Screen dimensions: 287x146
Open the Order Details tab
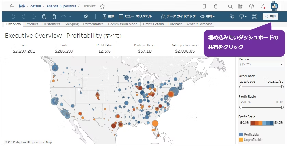(x=153, y=24)
